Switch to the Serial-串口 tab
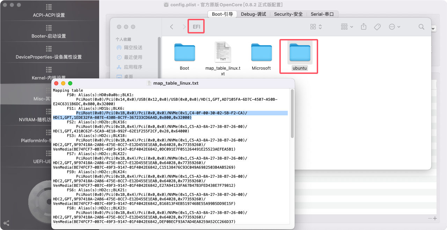447x230 pixels. 322,14
